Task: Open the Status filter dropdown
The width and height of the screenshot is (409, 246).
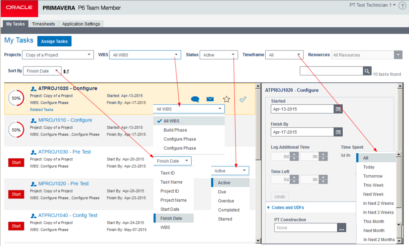Action: click(218, 55)
